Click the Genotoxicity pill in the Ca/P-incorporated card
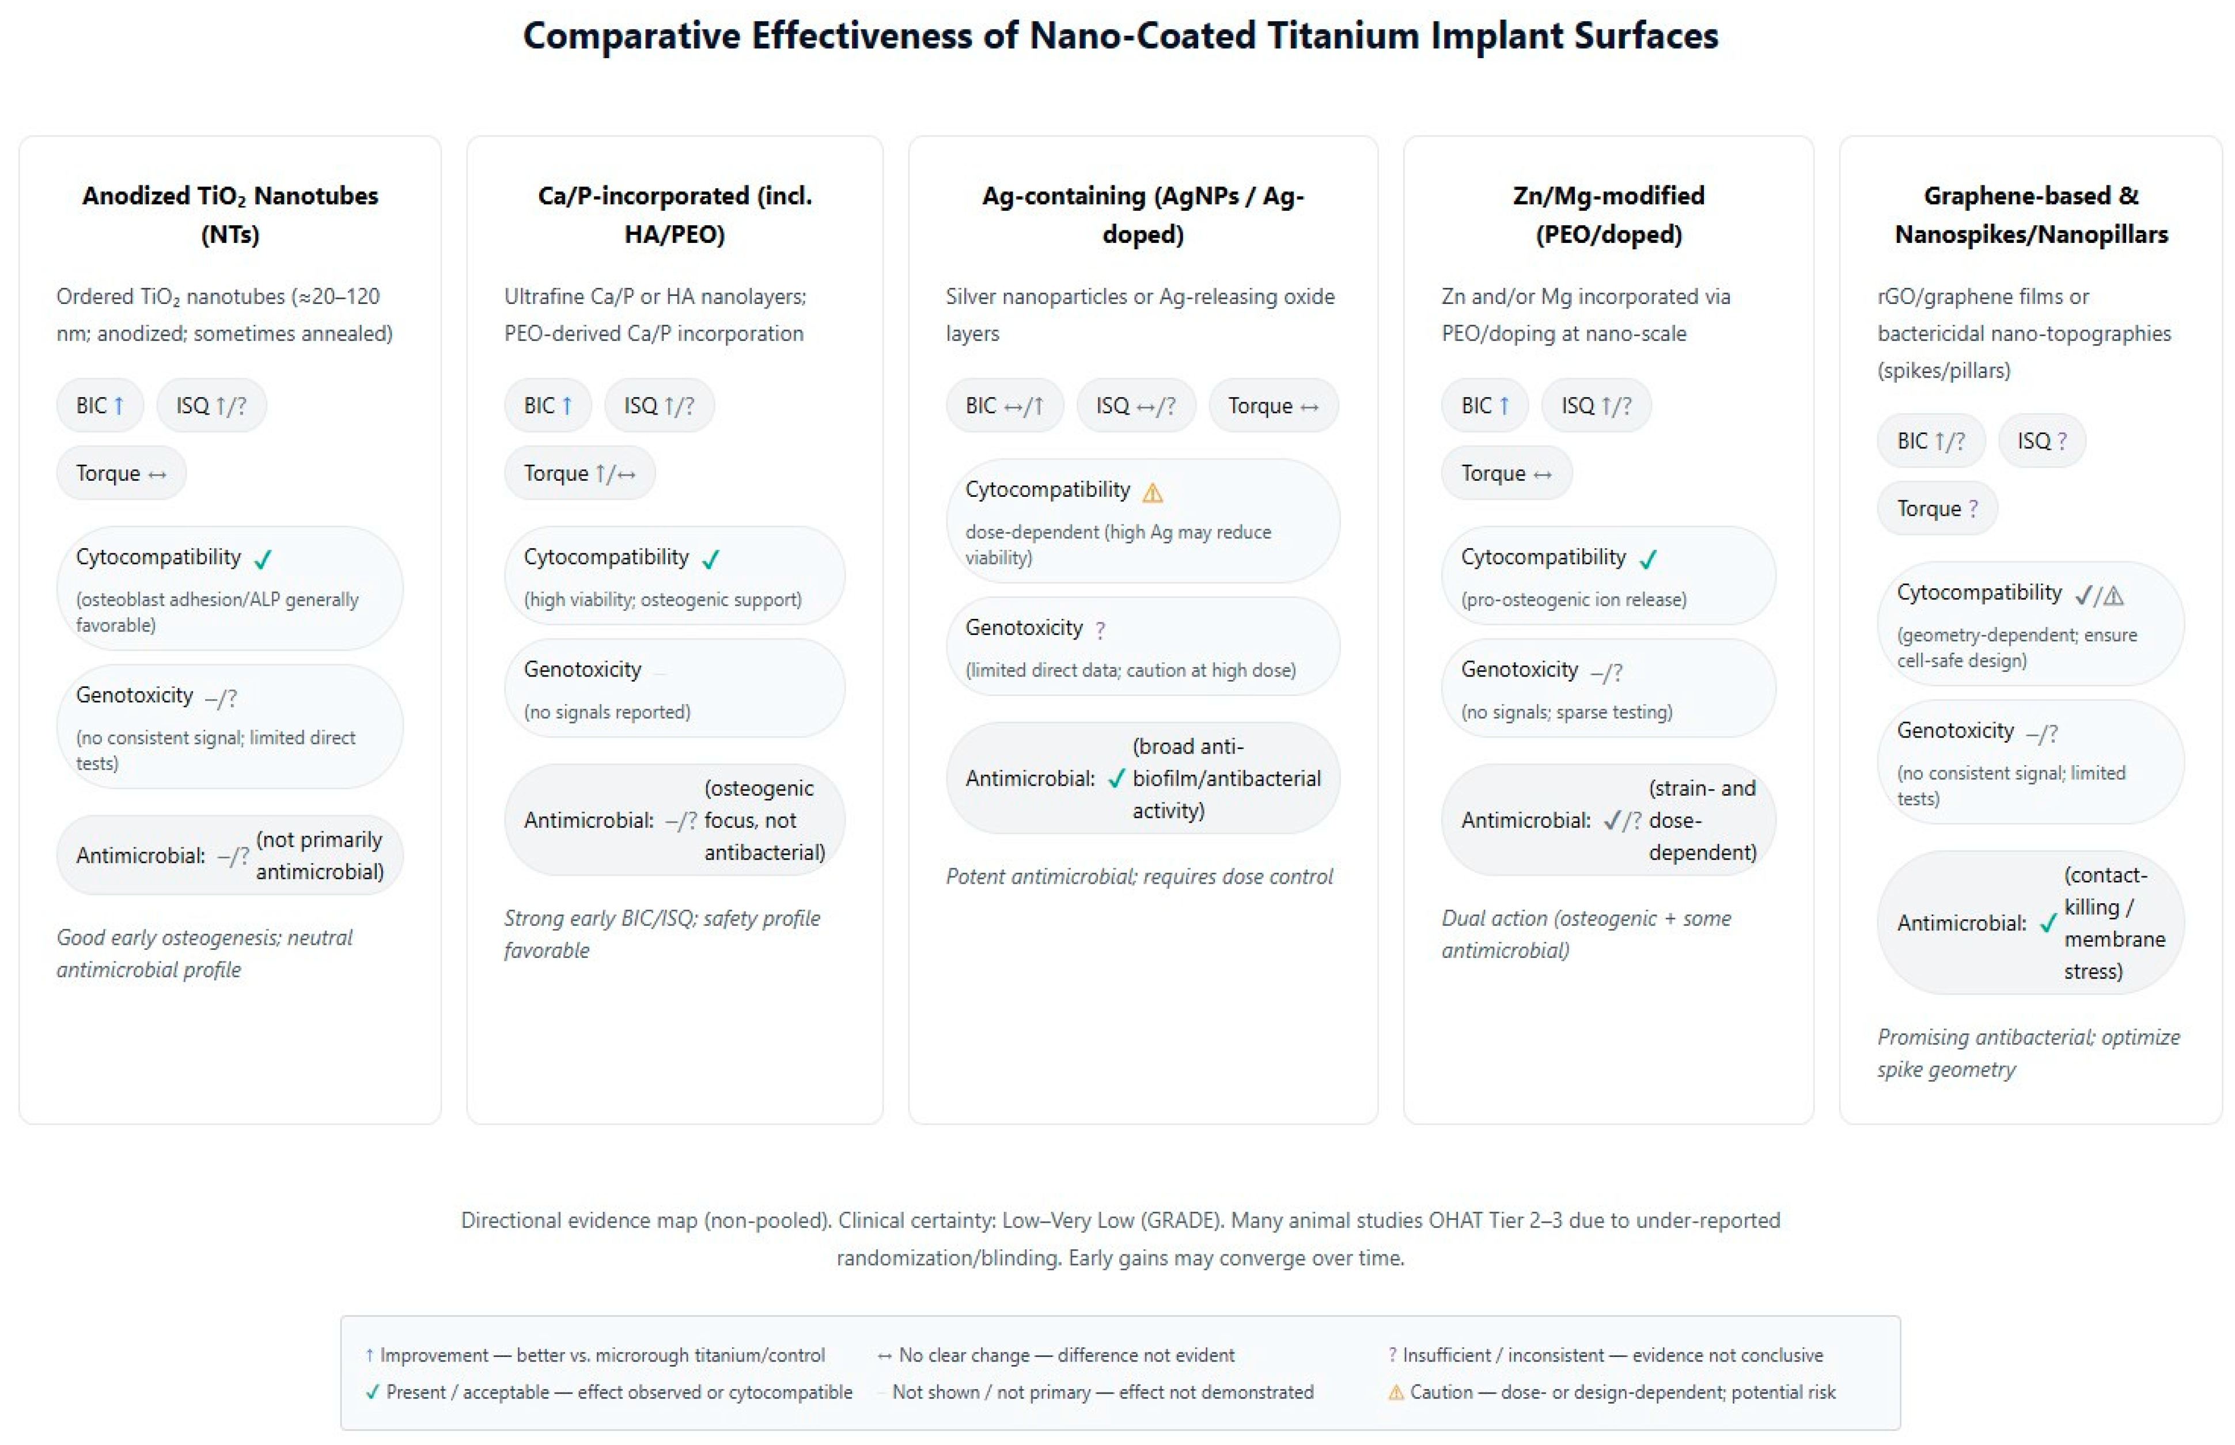Viewport: 2235px width, 1445px height. 674,689
